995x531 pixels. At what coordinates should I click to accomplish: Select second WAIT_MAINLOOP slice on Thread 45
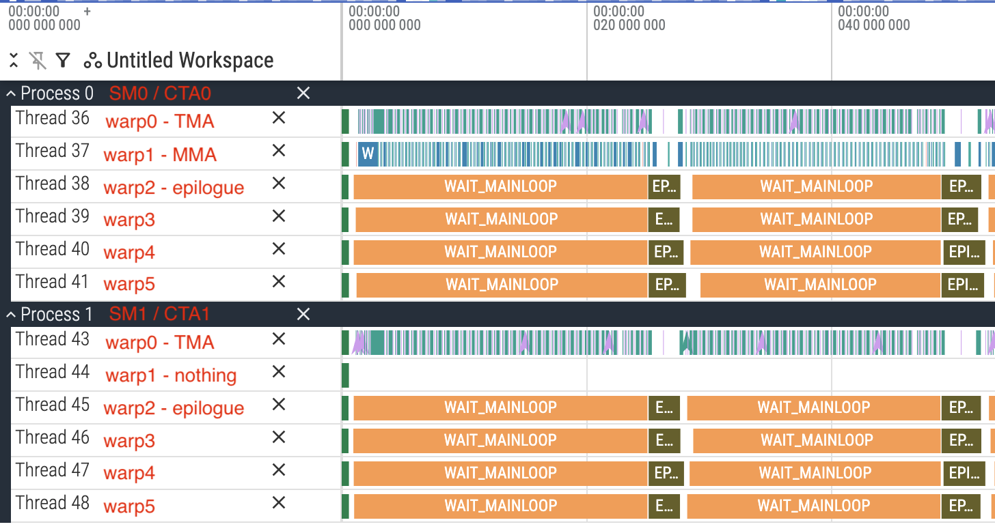pos(813,408)
